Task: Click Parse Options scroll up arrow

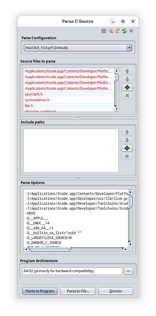Action: point(130,192)
